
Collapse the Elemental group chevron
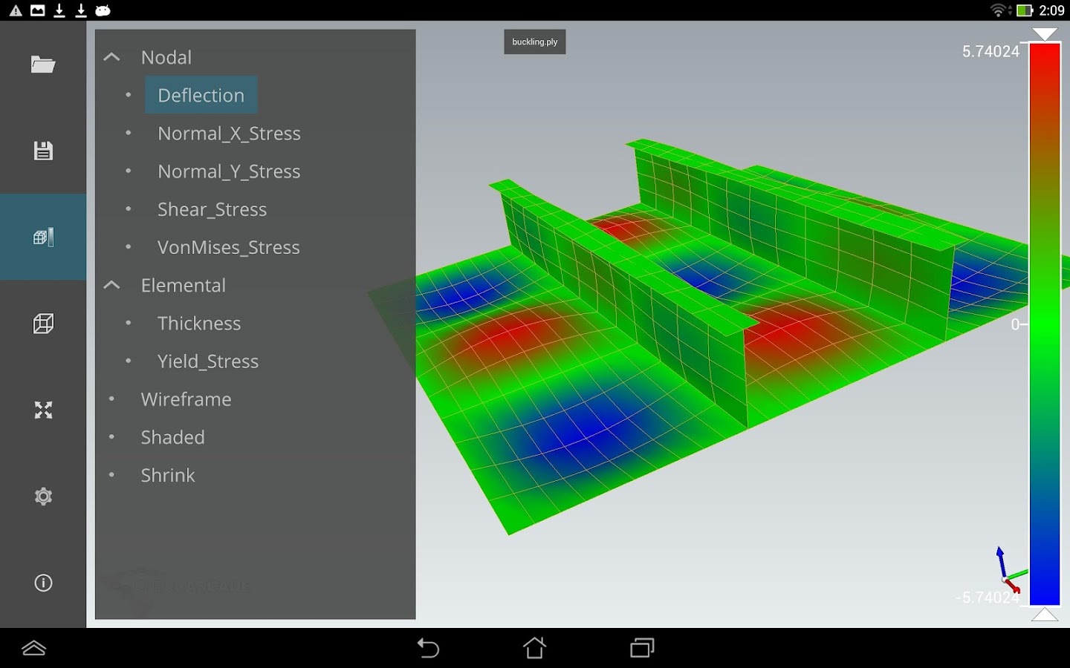(111, 285)
